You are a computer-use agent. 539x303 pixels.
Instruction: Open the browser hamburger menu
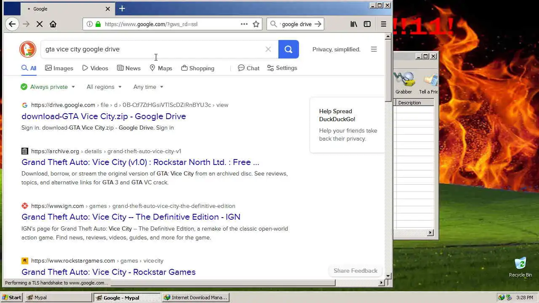click(x=384, y=24)
